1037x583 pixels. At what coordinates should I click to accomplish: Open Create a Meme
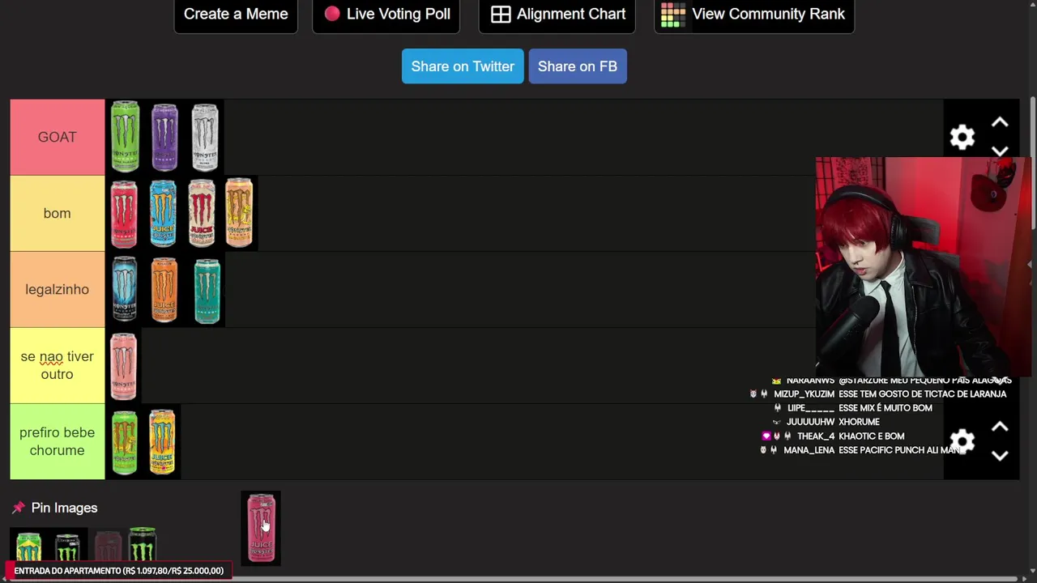pos(236,14)
